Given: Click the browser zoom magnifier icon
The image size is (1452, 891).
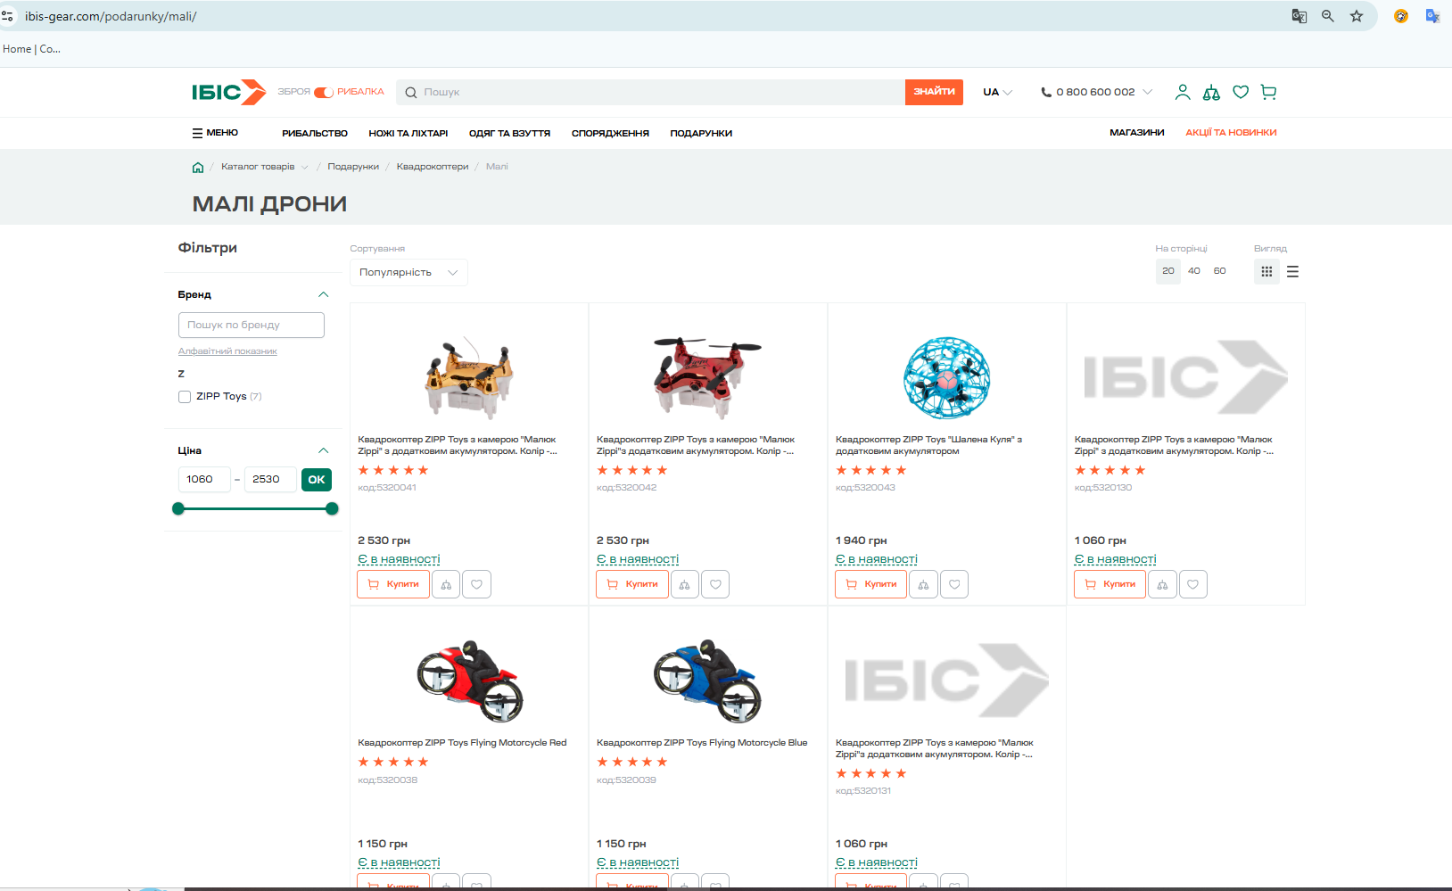Looking at the screenshot, I should [1328, 16].
